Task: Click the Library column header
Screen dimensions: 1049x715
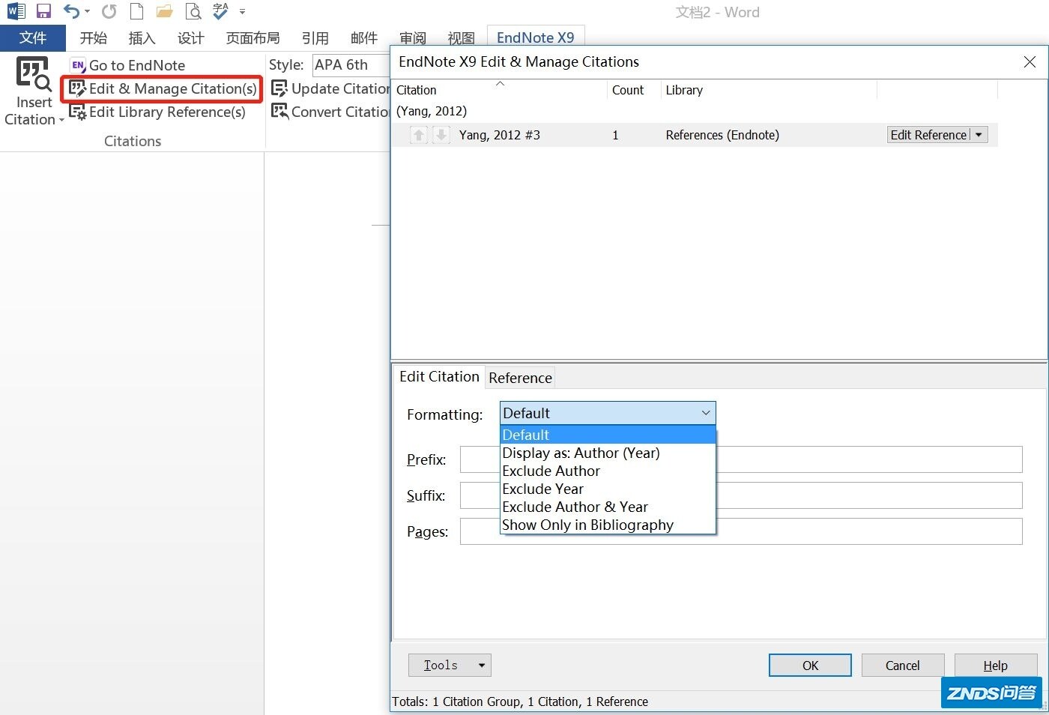Action: pyautogui.click(x=768, y=90)
